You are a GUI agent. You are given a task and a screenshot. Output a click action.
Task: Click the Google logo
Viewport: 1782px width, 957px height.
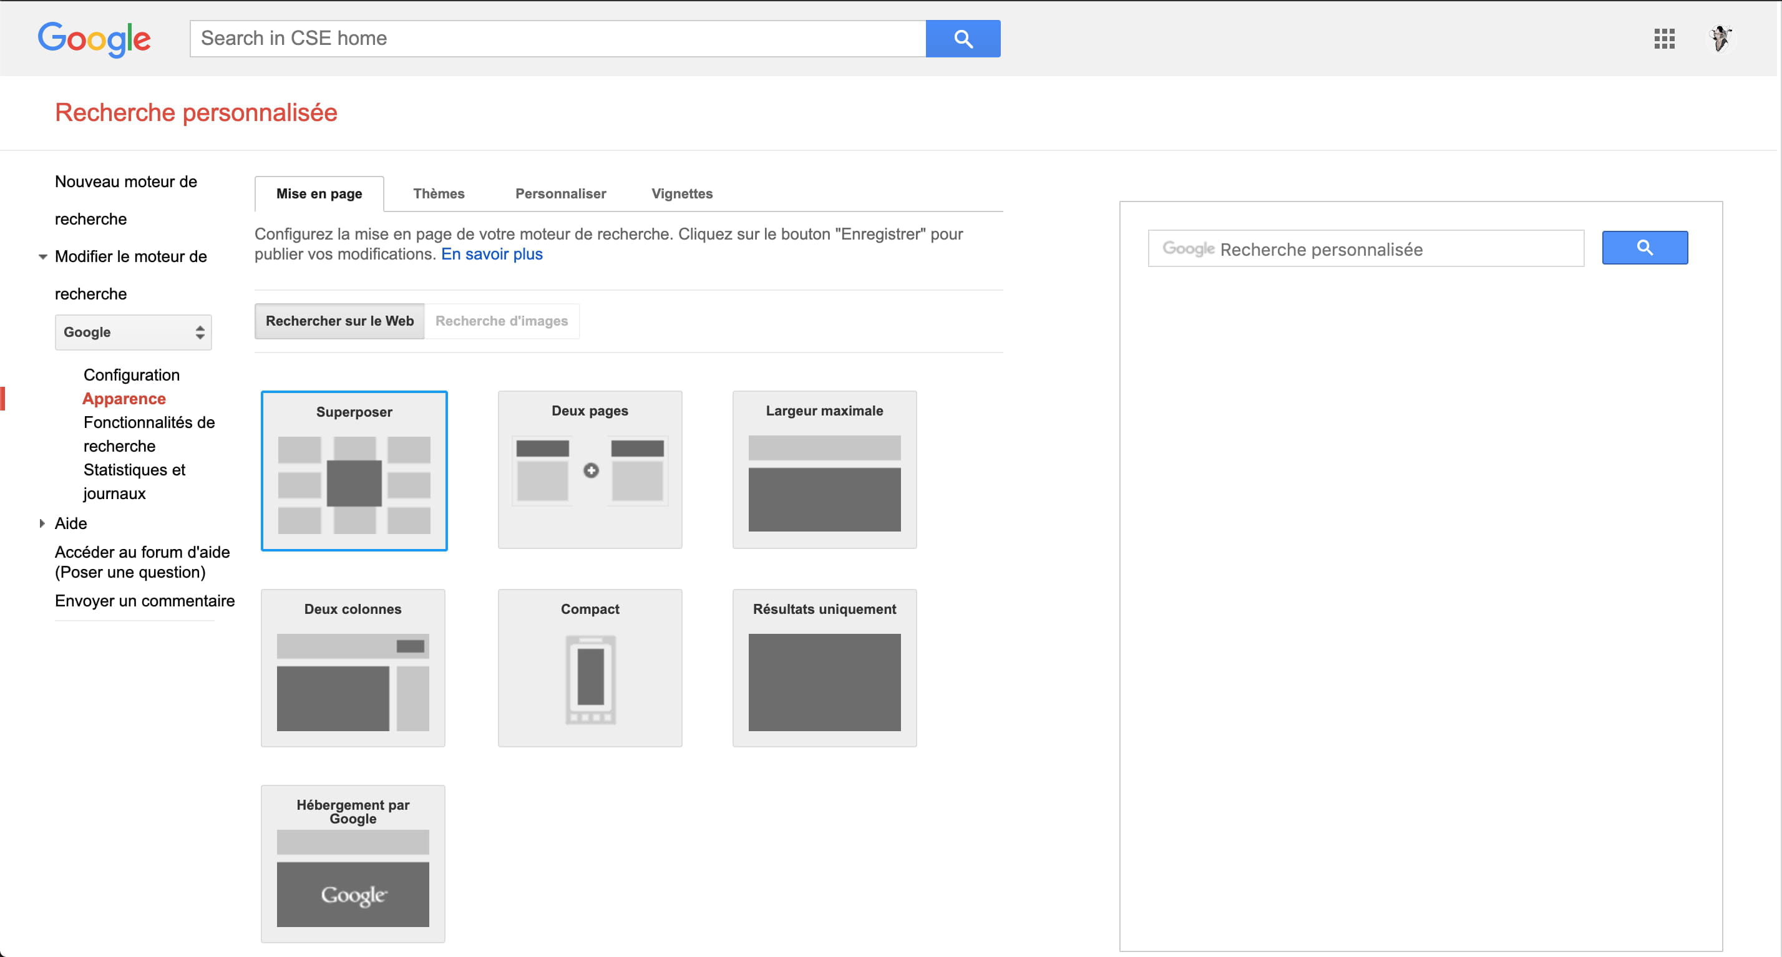[94, 39]
